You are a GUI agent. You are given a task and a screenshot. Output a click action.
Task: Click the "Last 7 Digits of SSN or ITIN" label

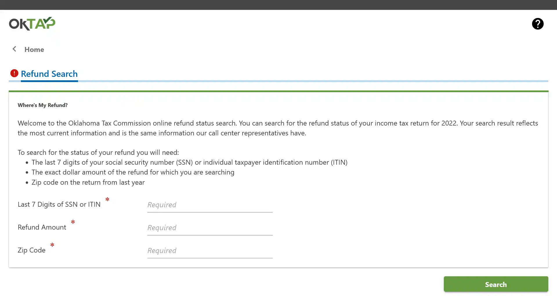(x=59, y=204)
